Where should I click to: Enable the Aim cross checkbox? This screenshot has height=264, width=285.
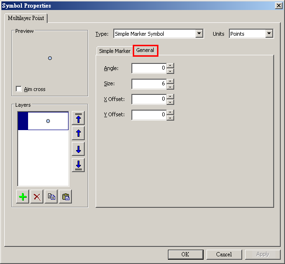(19, 89)
